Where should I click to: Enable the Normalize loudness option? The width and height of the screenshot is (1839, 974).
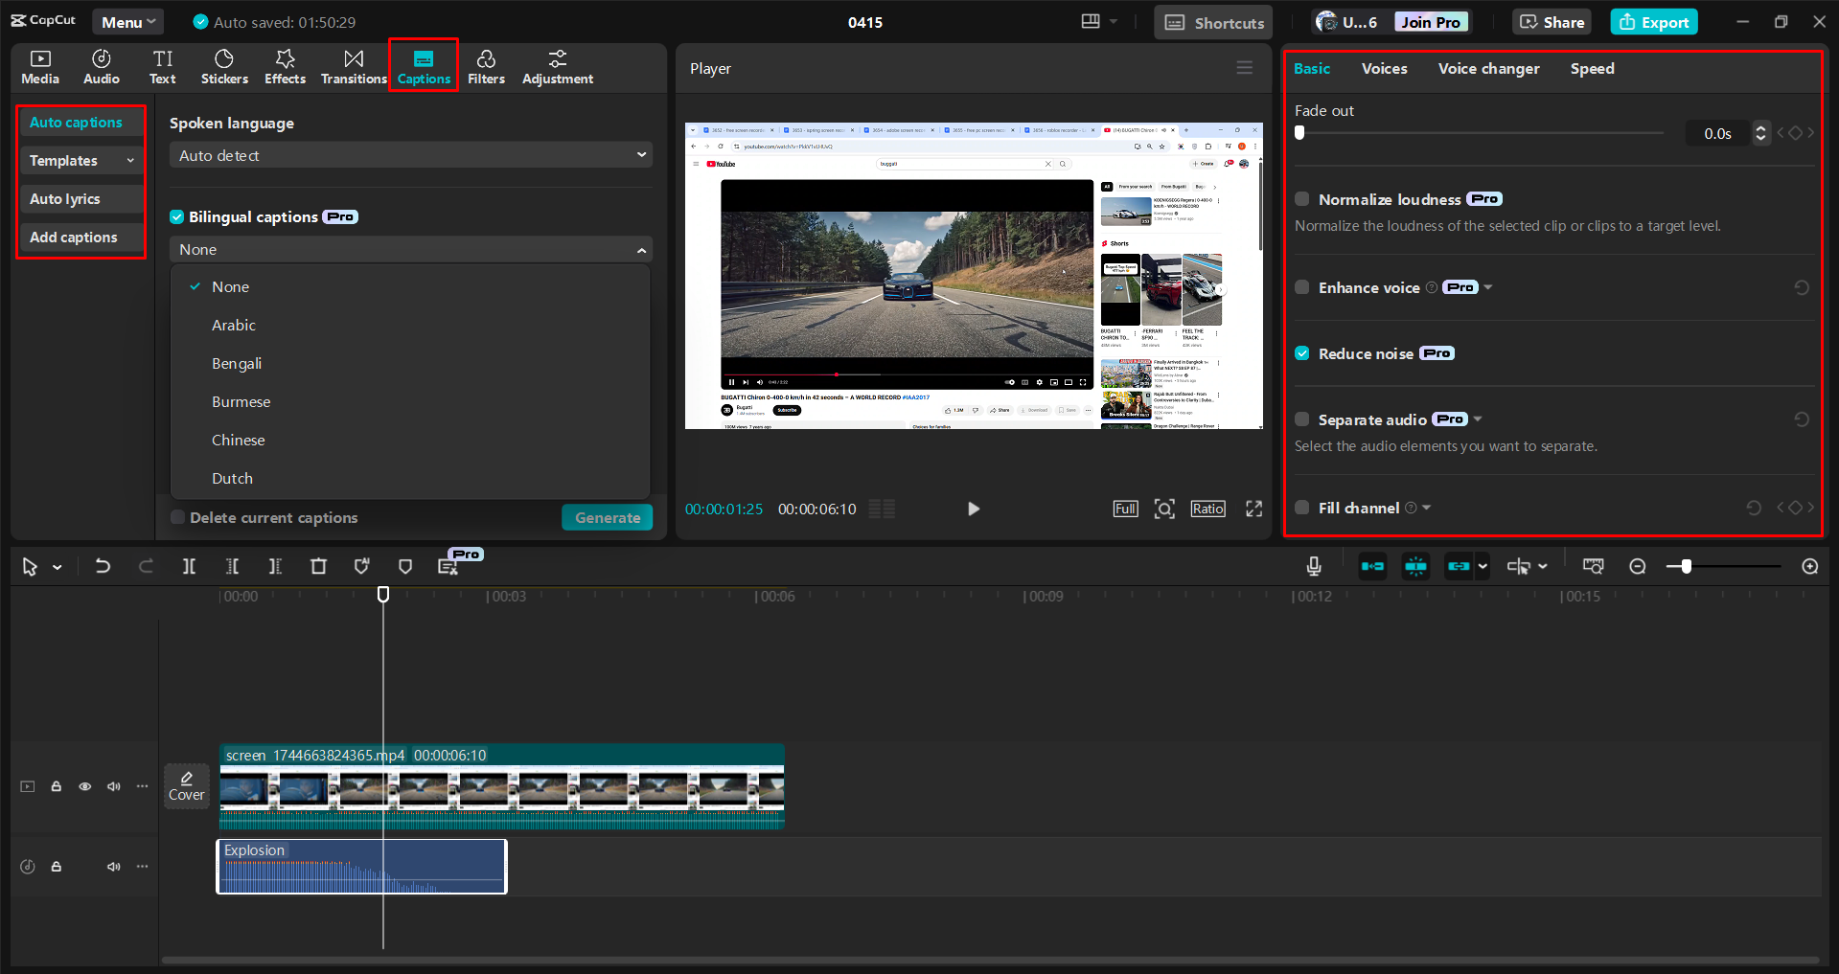[x=1301, y=198]
